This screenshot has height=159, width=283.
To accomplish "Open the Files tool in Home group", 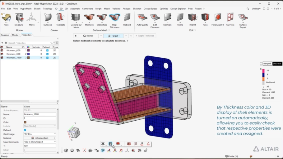I will [6, 20].
